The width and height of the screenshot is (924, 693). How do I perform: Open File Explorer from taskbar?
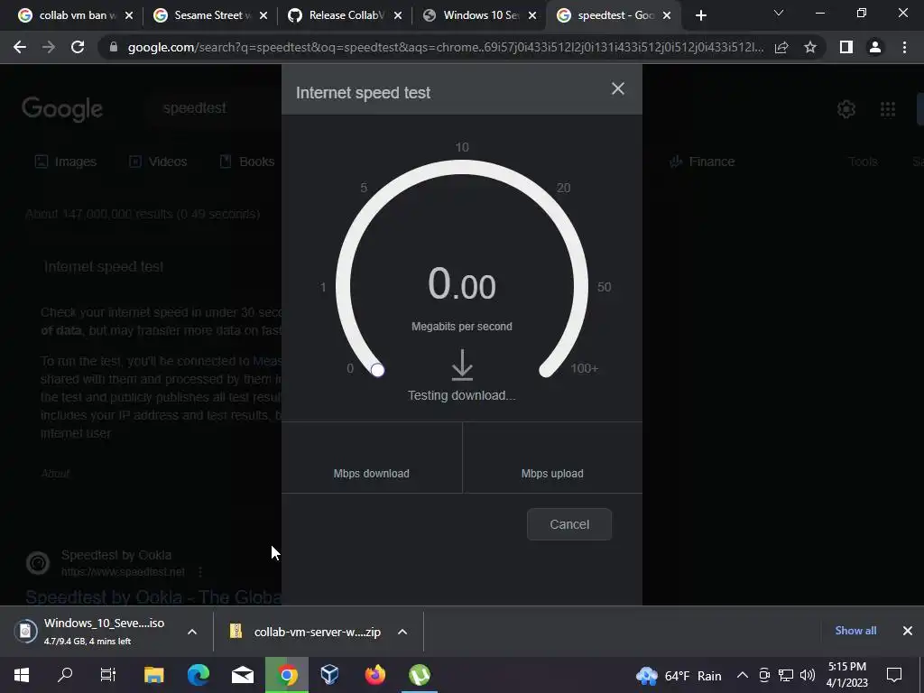coord(153,675)
